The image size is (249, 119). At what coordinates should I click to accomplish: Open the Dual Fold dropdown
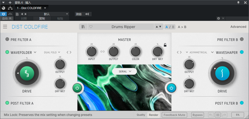pyautogui.click(x=52, y=52)
